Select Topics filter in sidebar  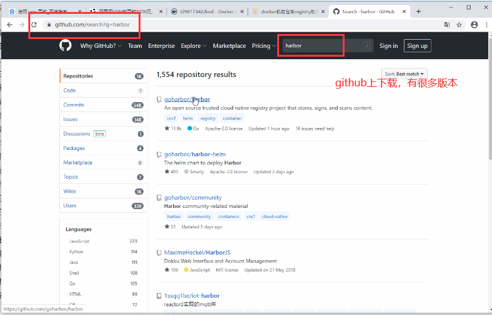(x=103, y=177)
